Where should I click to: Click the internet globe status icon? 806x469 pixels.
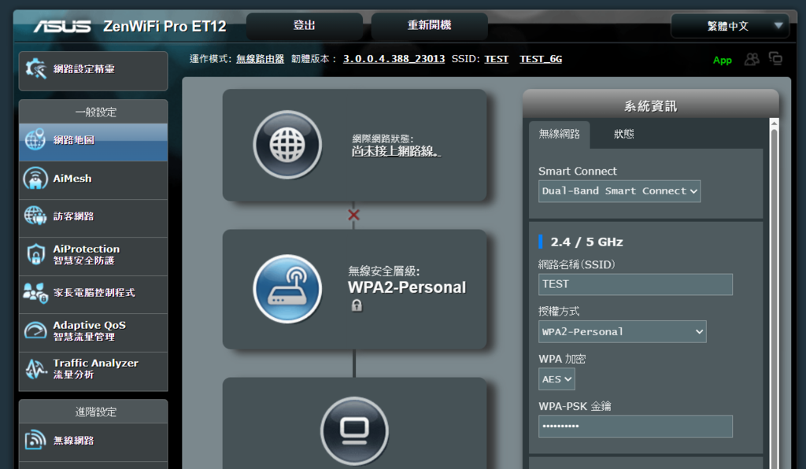click(x=287, y=145)
